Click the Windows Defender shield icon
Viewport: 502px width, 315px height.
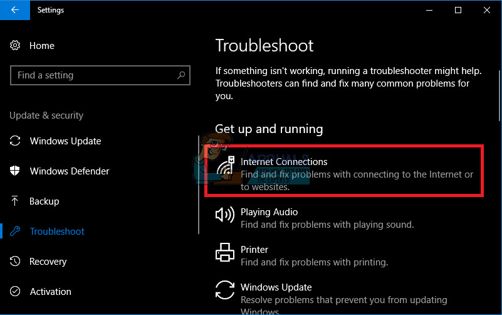click(16, 171)
